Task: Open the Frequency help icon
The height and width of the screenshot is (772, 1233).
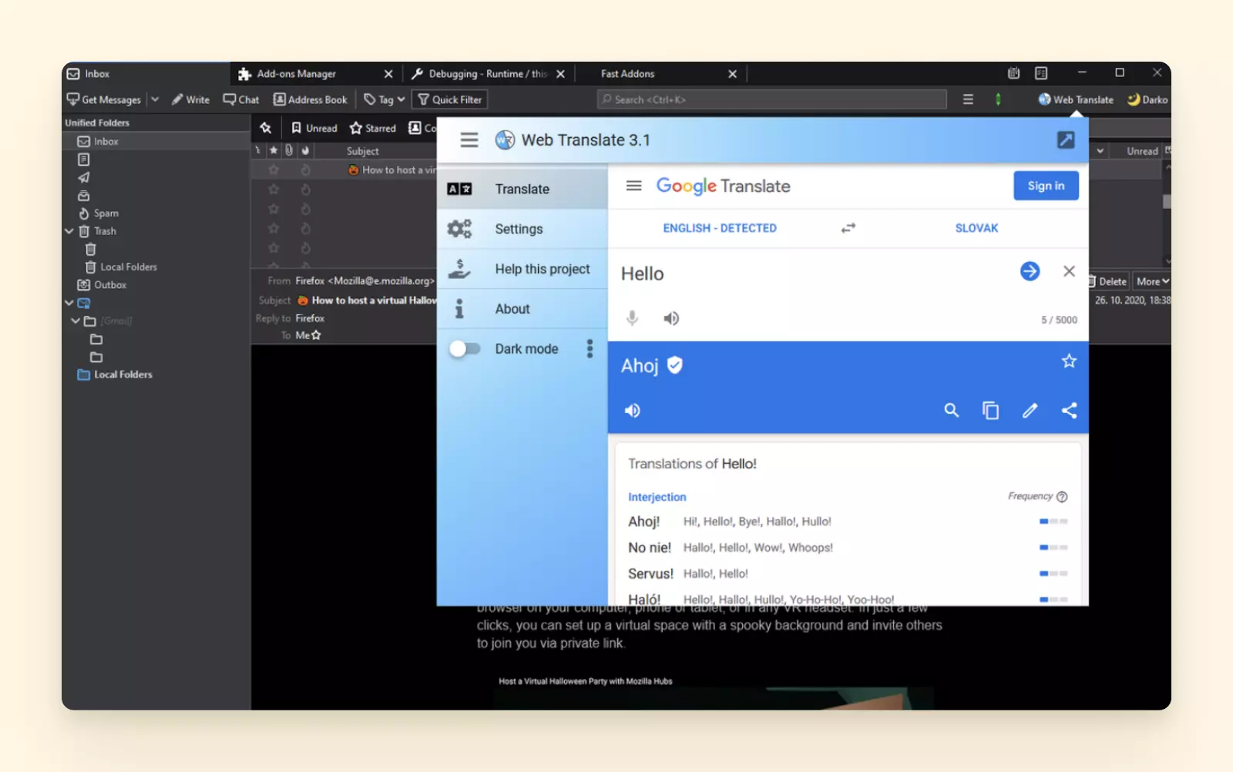Action: click(x=1062, y=497)
